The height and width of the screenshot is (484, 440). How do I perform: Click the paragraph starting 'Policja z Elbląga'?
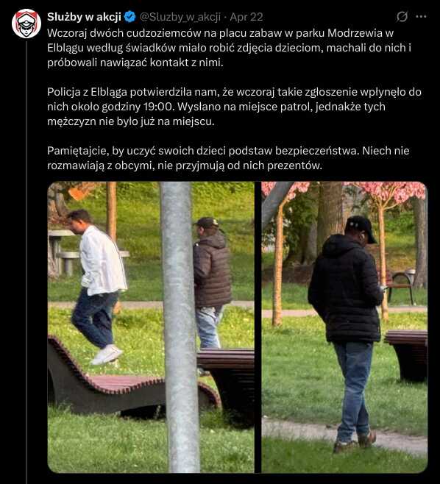click(235, 107)
